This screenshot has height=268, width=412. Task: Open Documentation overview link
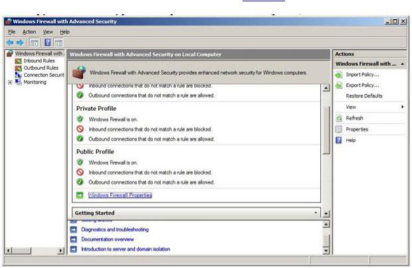[x=108, y=239]
